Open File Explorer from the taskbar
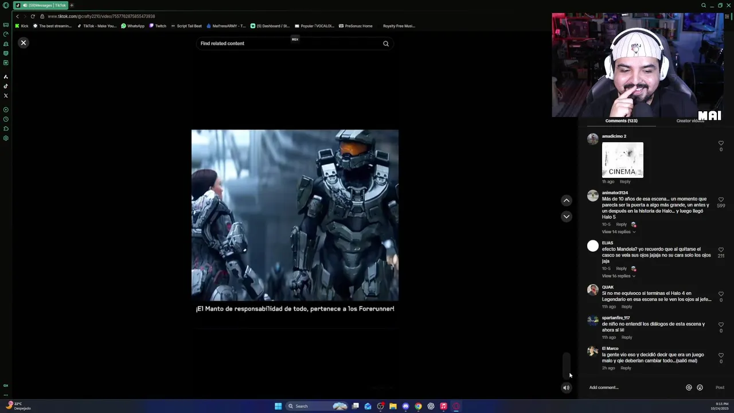 [x=393, y=406]
